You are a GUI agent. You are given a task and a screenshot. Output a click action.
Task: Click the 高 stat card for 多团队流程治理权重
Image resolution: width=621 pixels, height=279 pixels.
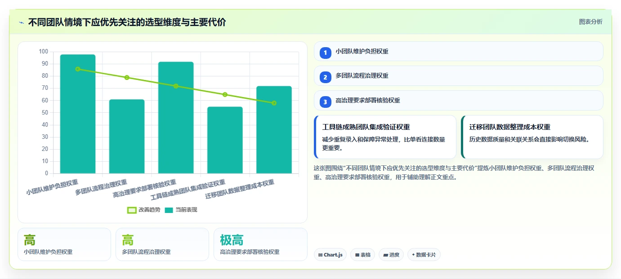pyautogui.click(x=162, y=244)
